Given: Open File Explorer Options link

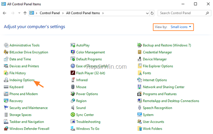Looking at the screenshot, I should coord(158,66).
